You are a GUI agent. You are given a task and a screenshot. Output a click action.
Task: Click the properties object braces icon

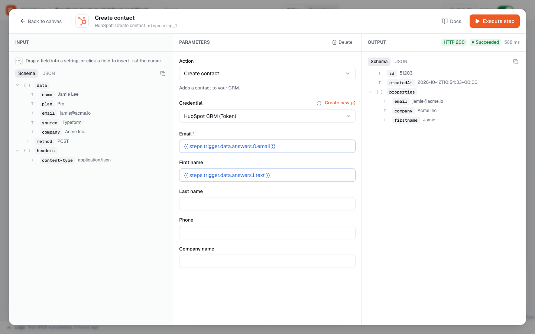(x=380, y=92)
